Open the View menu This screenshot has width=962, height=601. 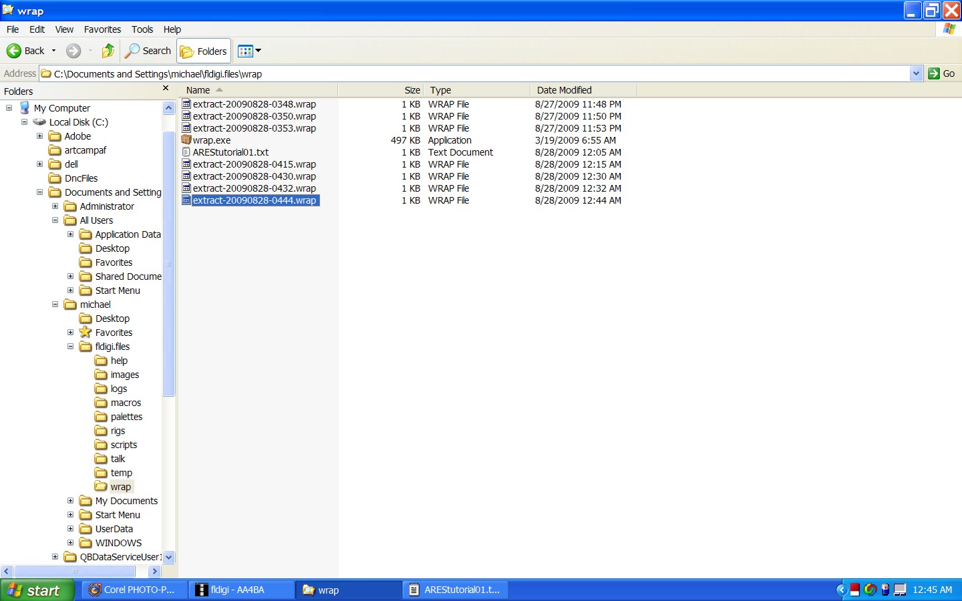(x=64, y=29)
